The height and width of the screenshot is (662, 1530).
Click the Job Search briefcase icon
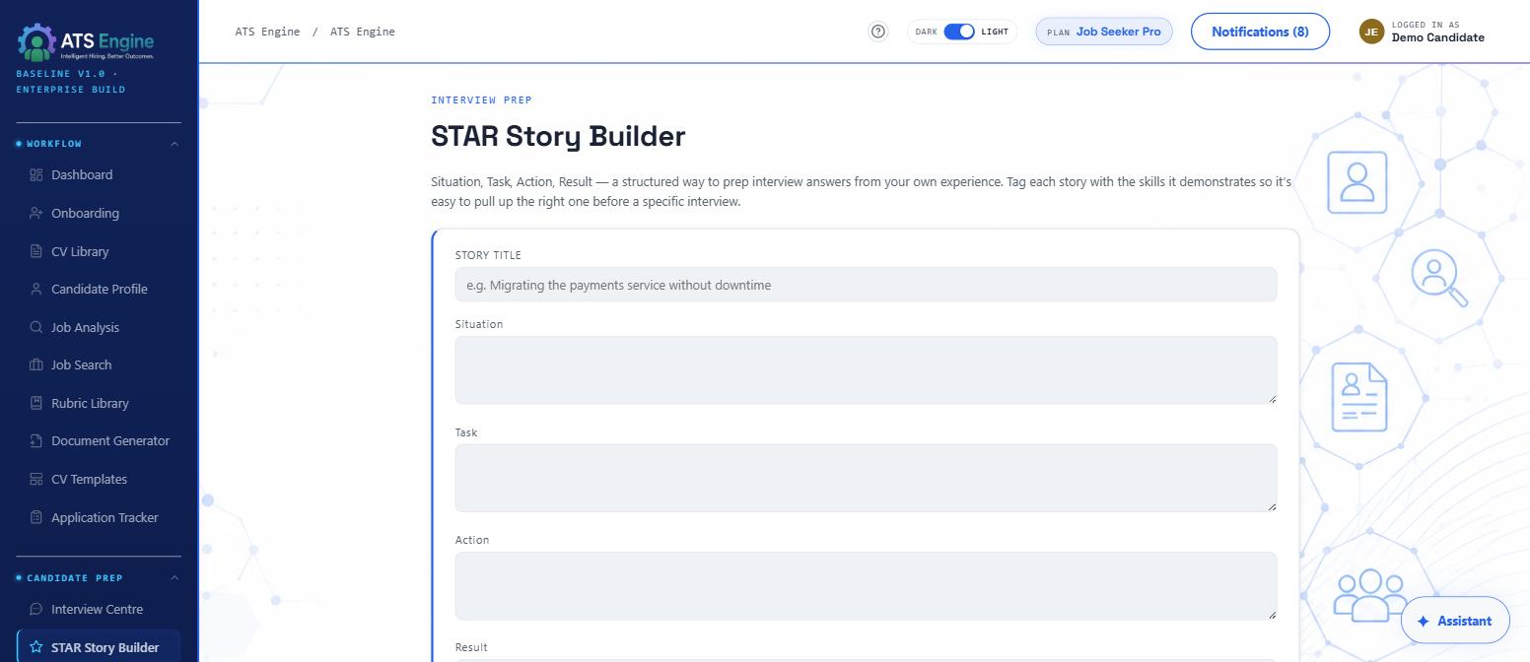coord(36,364)
